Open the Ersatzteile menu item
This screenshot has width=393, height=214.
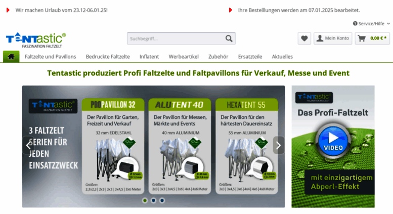[x=250, y=57]
